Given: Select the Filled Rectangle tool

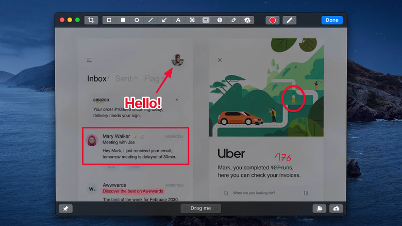Looking at the screenshot, I should (123, 20).
